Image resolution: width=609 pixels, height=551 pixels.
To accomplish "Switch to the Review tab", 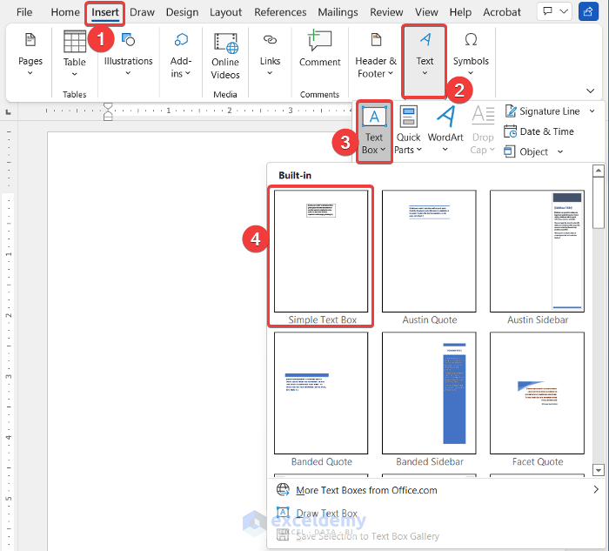I will pyautogui.click(x=386, y=12).
